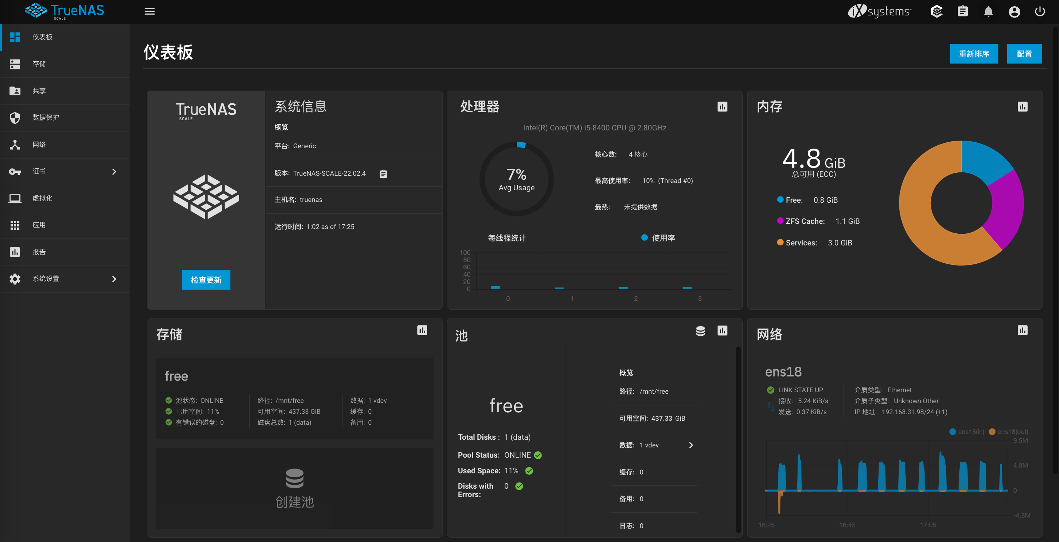Expand the 系统设置 sidebar submenu

[x=114, y=279]
